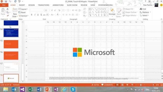The height and width of the screenshot is (92, 163).
Task: Switch to the ANIMATIONS tab
Action: click(x=58, y=5)
